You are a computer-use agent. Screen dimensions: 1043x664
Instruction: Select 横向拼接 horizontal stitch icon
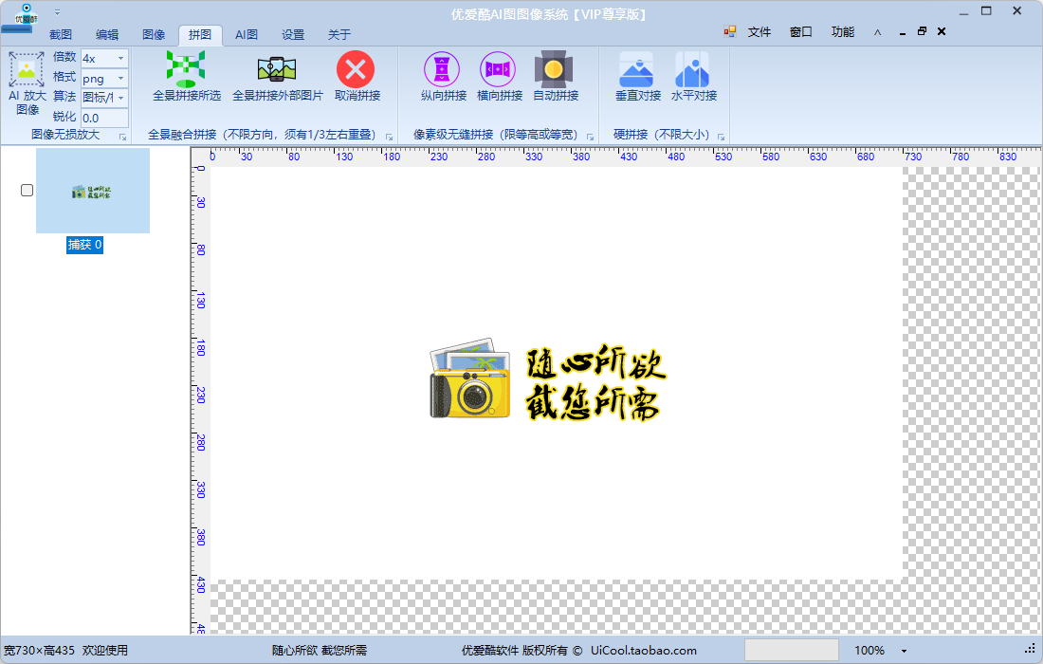pyautogui.click(x=498, y=69)
